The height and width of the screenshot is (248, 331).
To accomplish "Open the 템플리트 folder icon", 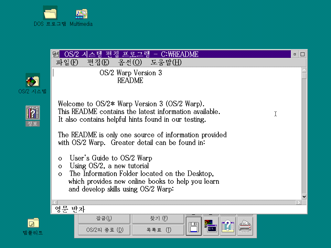I will point(33,223).
